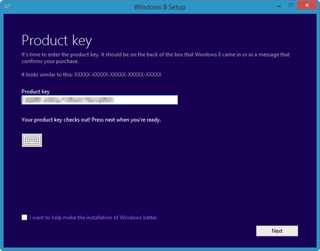This screenshot has height=251, width=320.
Task: Click the "It's time to enter the product key" paragraph
Action: (156, 58)
